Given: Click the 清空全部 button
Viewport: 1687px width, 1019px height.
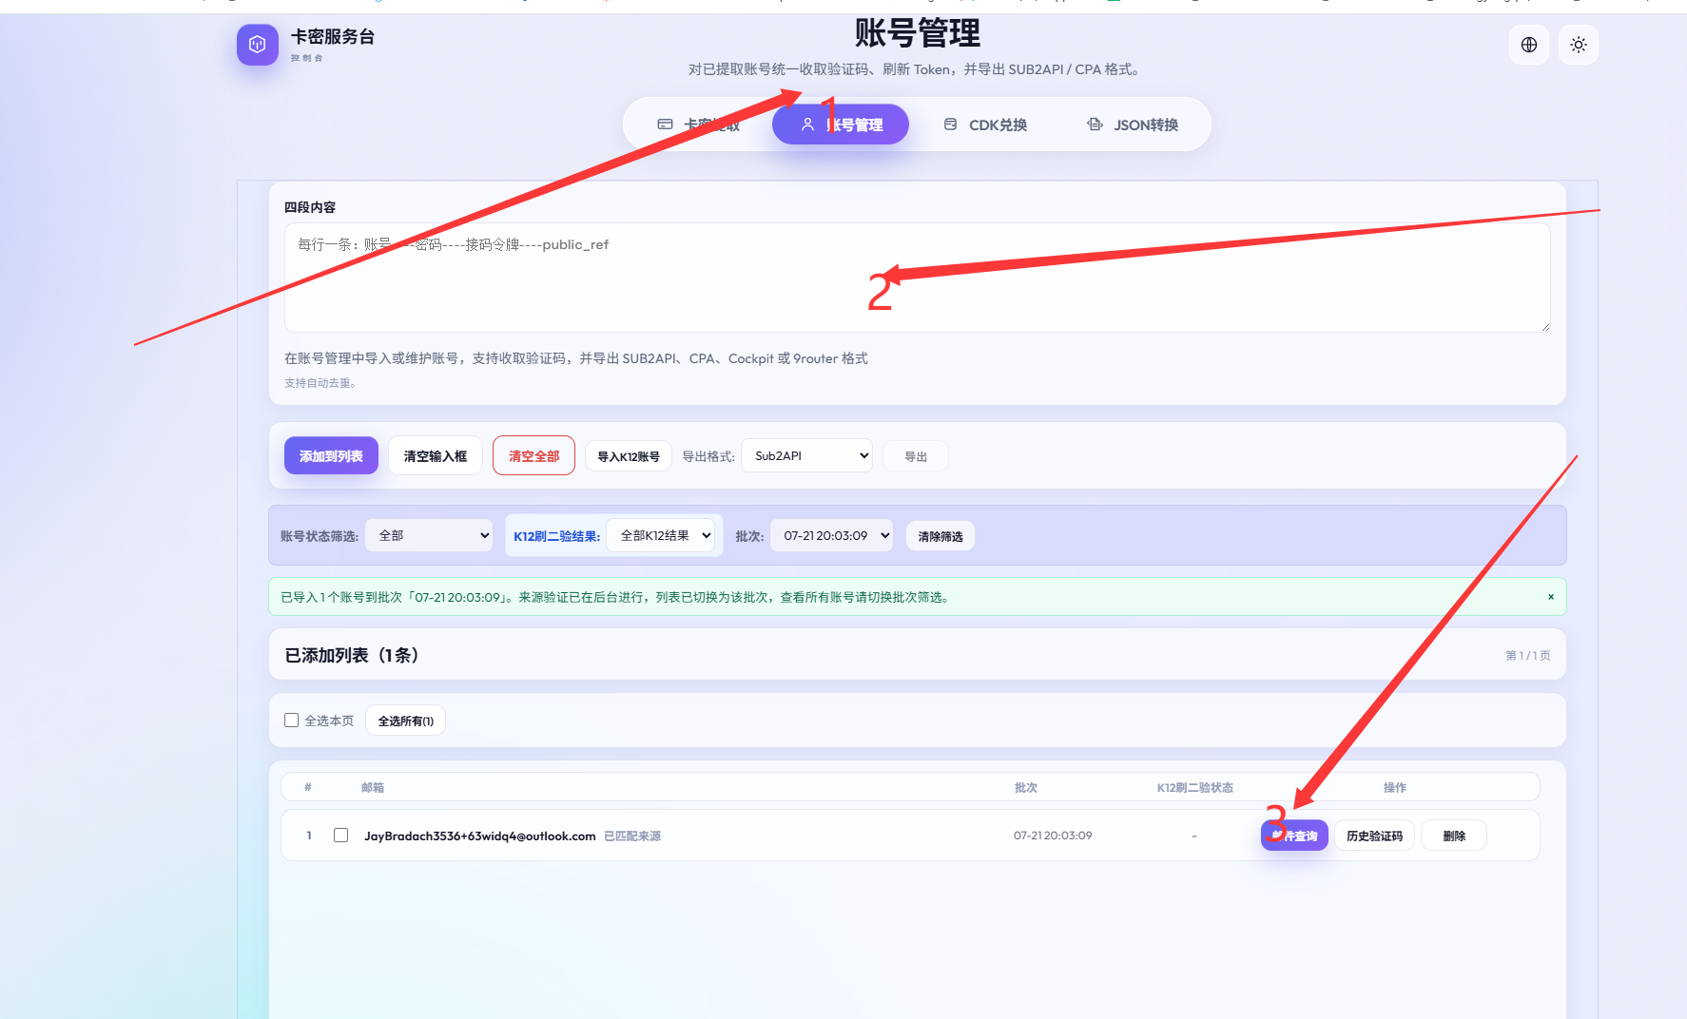Looking at the screenshot, I should (533, 455).
